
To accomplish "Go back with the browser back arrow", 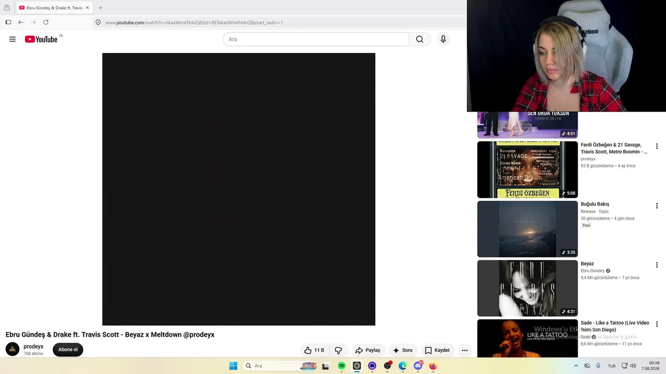I will [21, 22].
